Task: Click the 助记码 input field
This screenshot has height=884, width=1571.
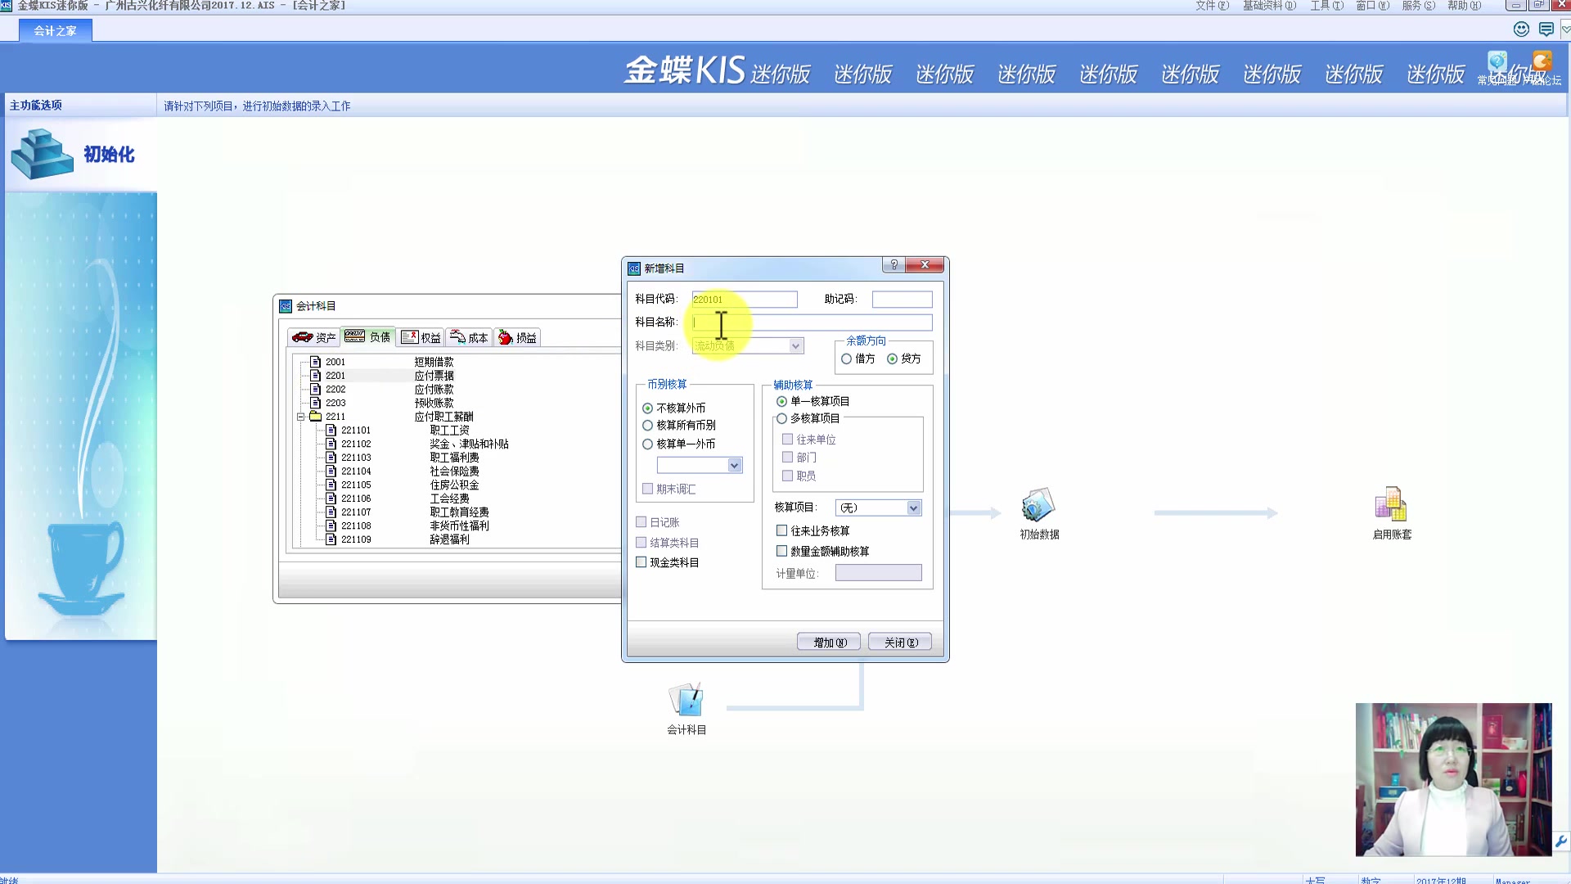Action: pos(902,300)
